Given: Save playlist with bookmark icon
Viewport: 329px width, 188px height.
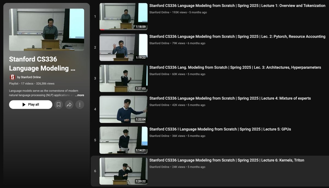Looking at the screenshot, I should (58, 104).
